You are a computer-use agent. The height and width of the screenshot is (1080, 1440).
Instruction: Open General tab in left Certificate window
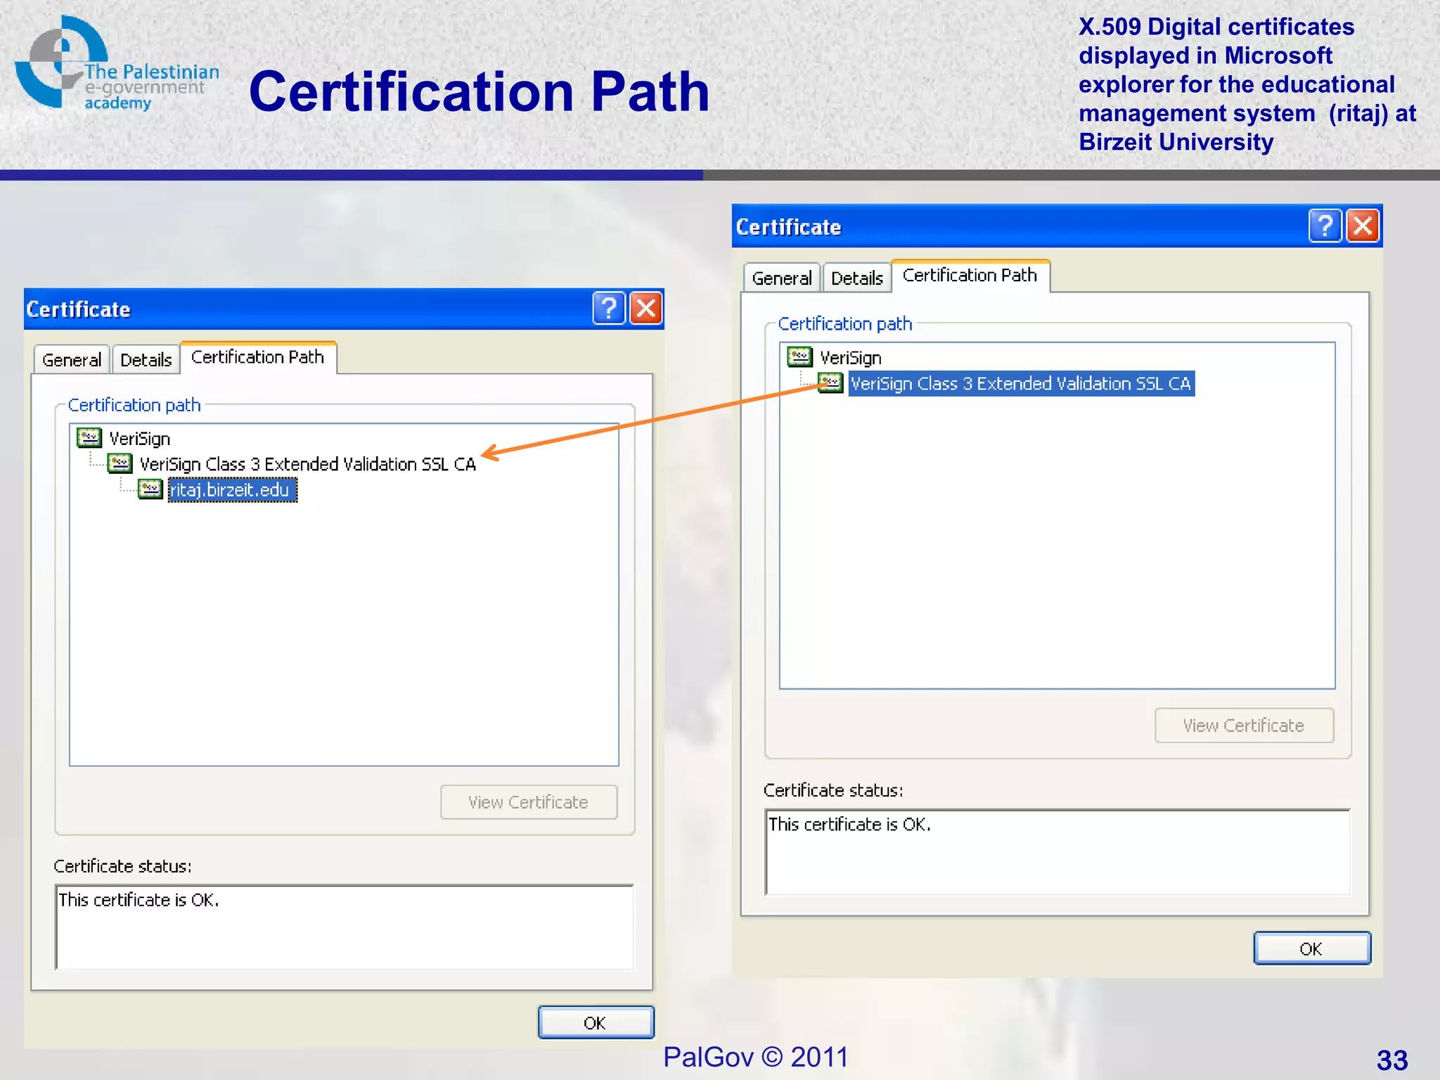(72, 360)
